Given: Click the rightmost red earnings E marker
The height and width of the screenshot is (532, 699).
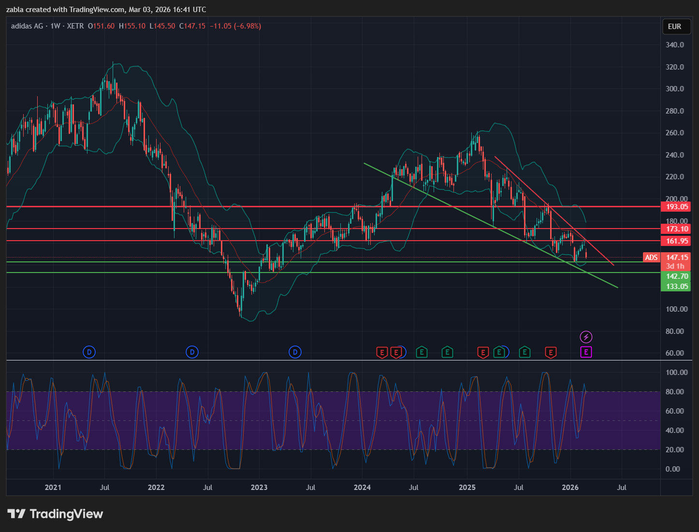Looking at the screenshot, I should tap(550, 352).
